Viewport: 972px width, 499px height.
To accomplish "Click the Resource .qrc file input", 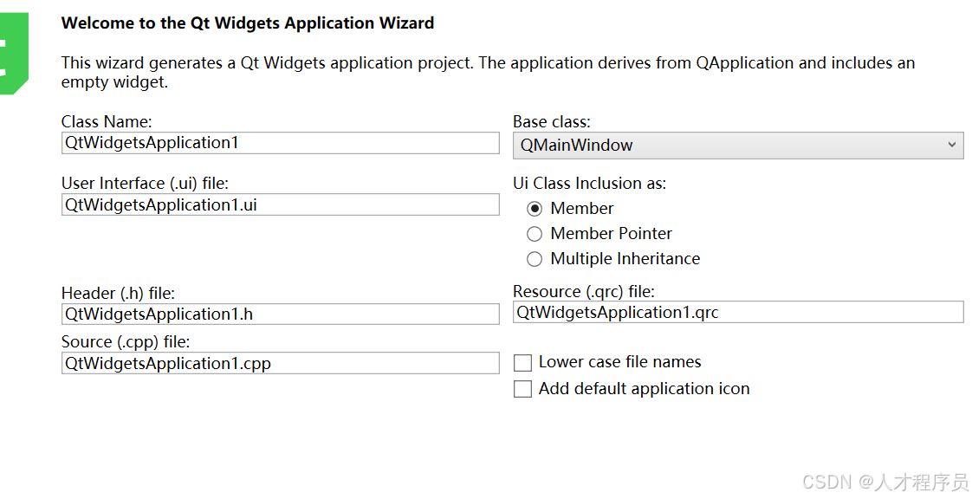I will pyautogui.click(x=737, y=312).
